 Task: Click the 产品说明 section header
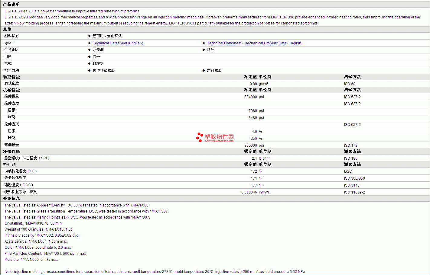pyautogui.click(x=11, y=4)
